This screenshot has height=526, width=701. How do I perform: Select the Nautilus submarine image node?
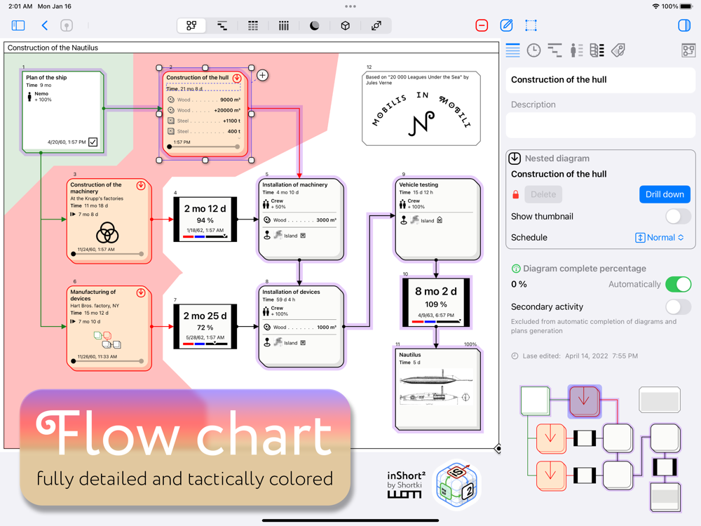click(437, 389)
